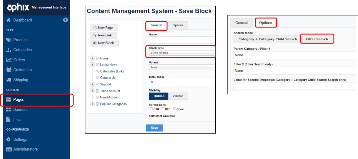The width and height of the screenshot is (358, 159).
Task: Expand the Latest News tree node
Action: 92,65
